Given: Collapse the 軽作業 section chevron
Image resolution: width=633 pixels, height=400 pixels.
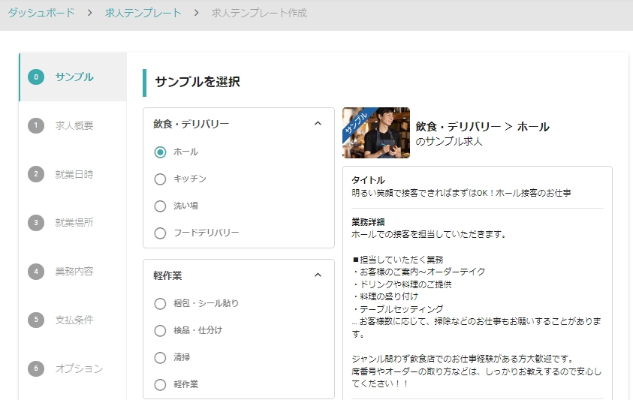Looking at the screenshot, I should click(318, 275).
